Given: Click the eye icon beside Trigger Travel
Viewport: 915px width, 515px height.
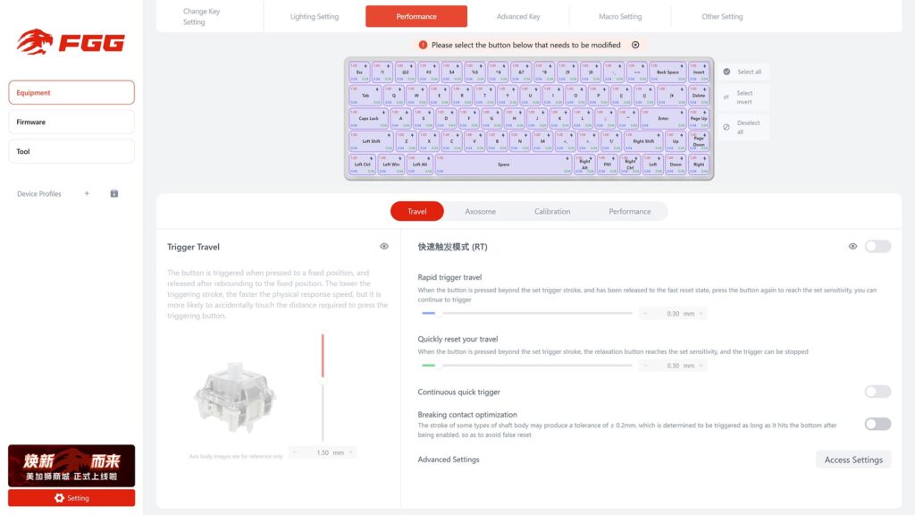Looking at the screenshot, I should [384, 247].
